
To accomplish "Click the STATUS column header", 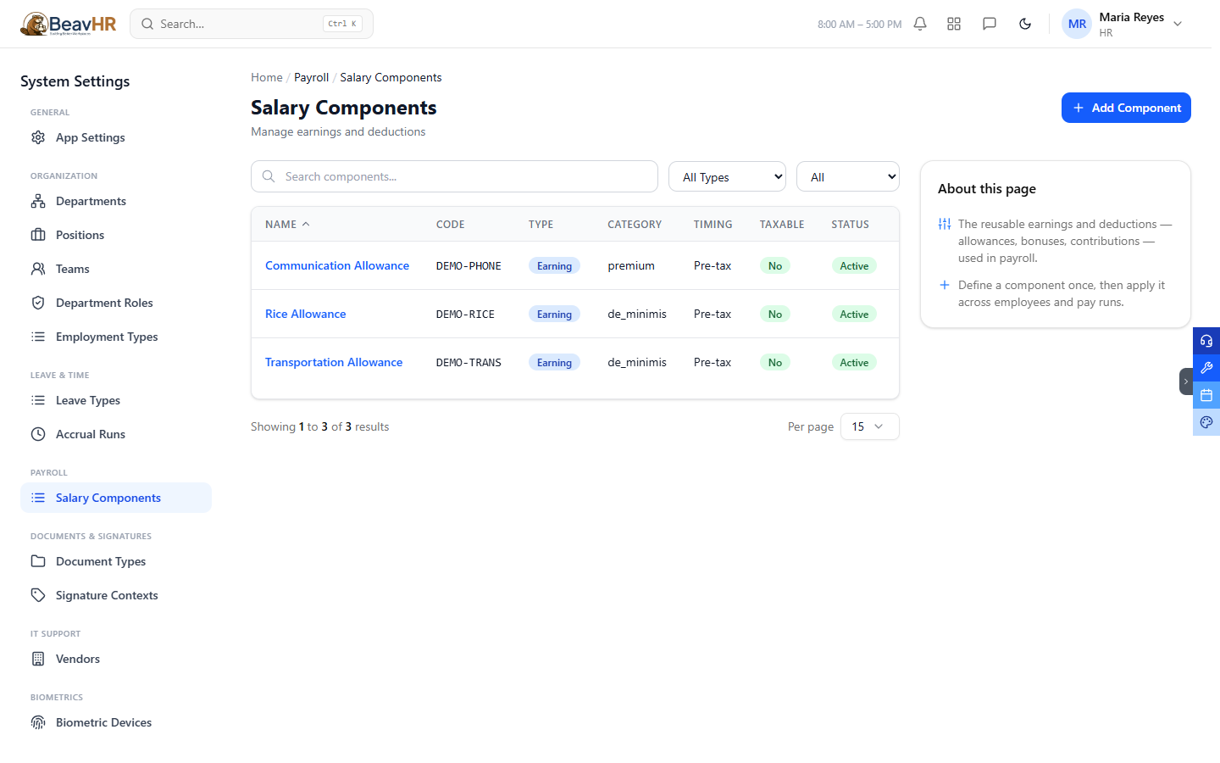I will click(850, 225).
